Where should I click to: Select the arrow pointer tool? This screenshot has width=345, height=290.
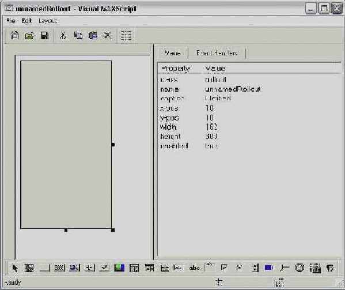tap(15, 268)
